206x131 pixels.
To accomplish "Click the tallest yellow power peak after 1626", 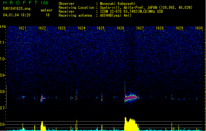I will click(x=131, y=124).
